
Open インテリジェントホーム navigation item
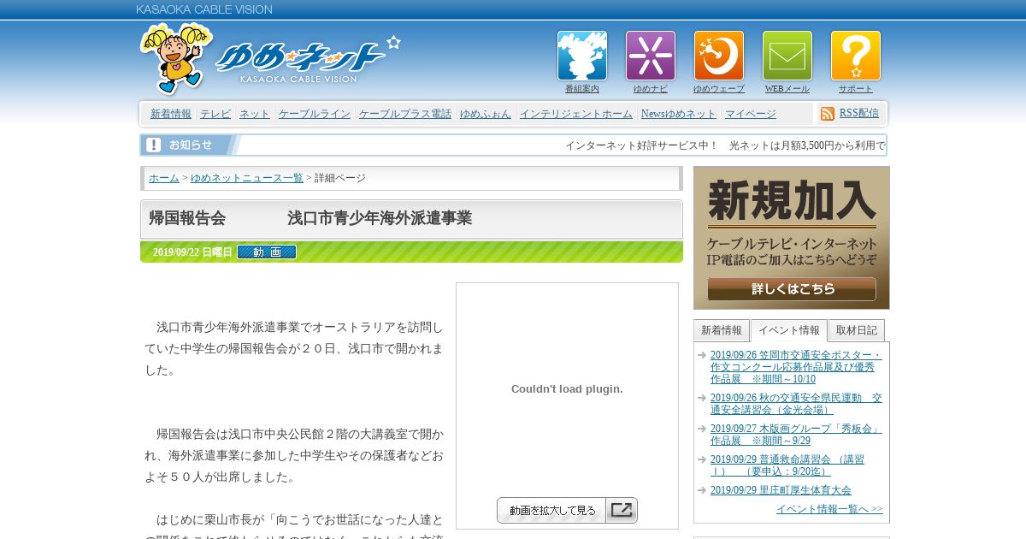coord(576,114)
